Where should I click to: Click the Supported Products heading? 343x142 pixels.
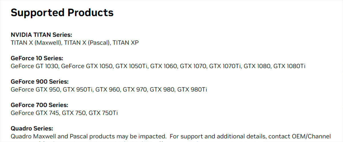[62, 13]
